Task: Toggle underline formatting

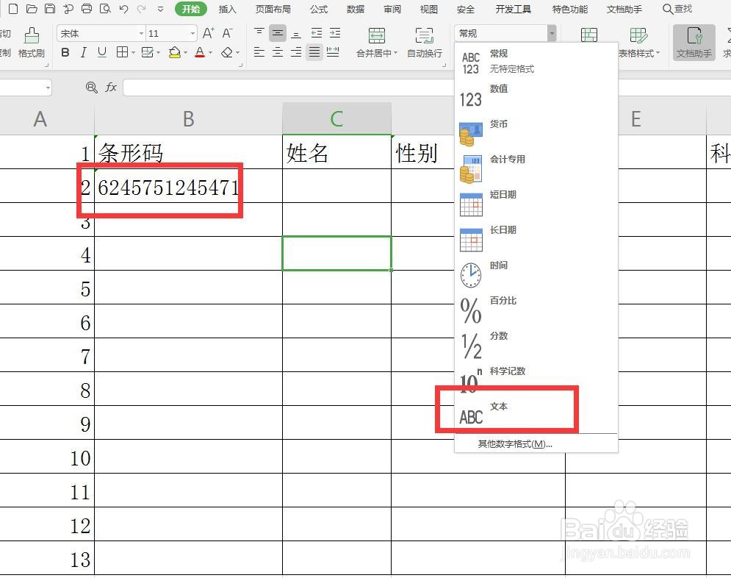Action: (101, 53)
